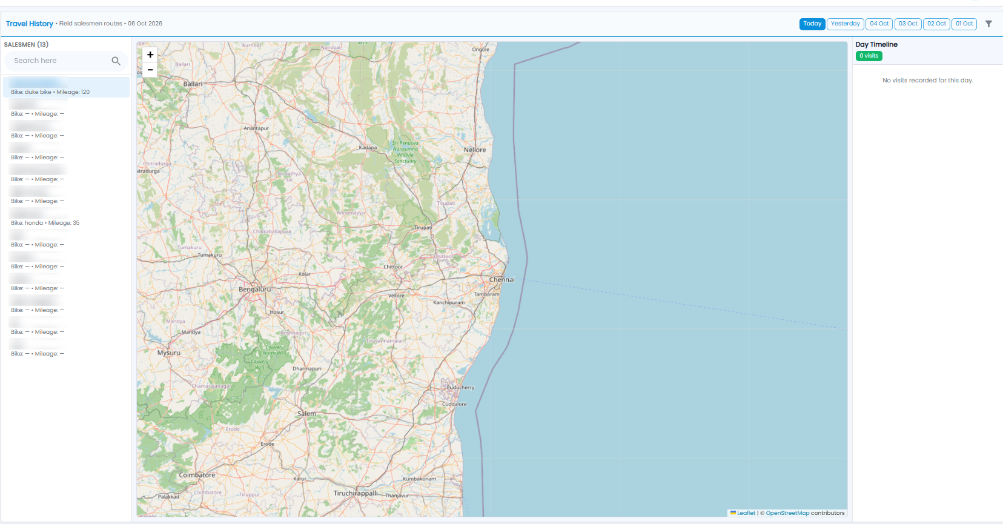Zoom in on the map
Viewport: 1003px width, 524px height.
(x=150, y=55)
